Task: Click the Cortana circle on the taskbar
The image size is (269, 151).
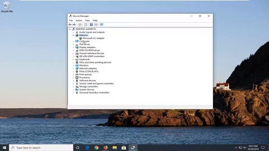Action: pyautogui.click(x=78, y=148)
